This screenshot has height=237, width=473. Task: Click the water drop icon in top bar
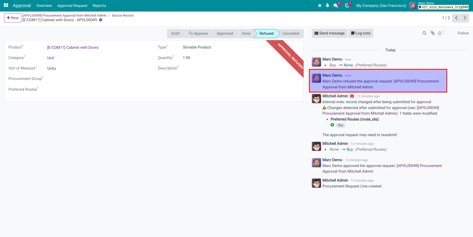click(x=327, y=5)
